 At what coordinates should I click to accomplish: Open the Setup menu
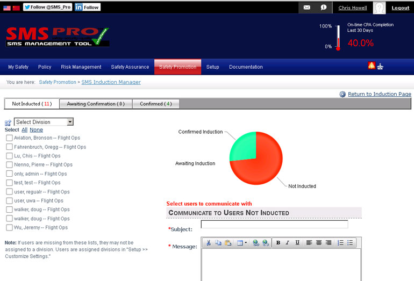click(x=212, y=67)
